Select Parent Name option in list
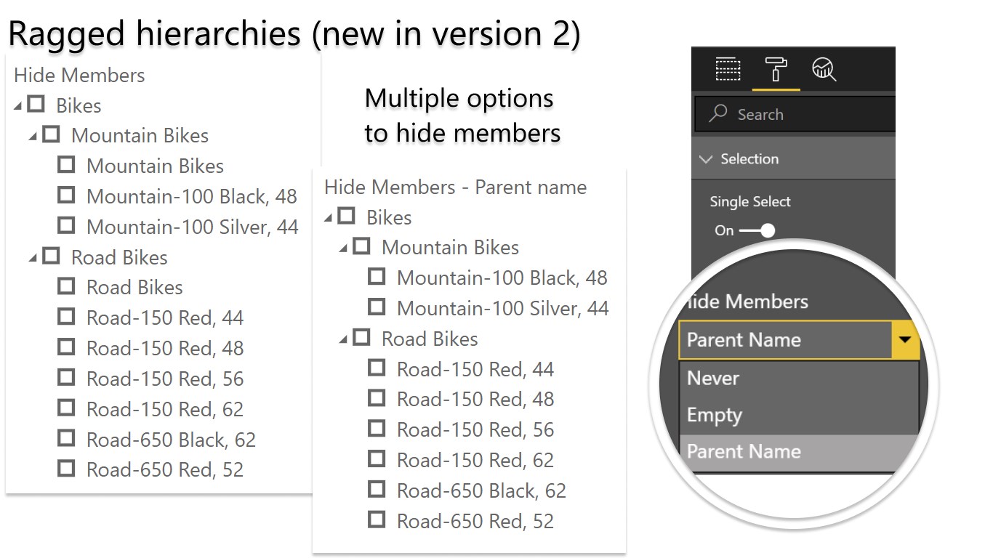993x558 pixels. (744, 451)
